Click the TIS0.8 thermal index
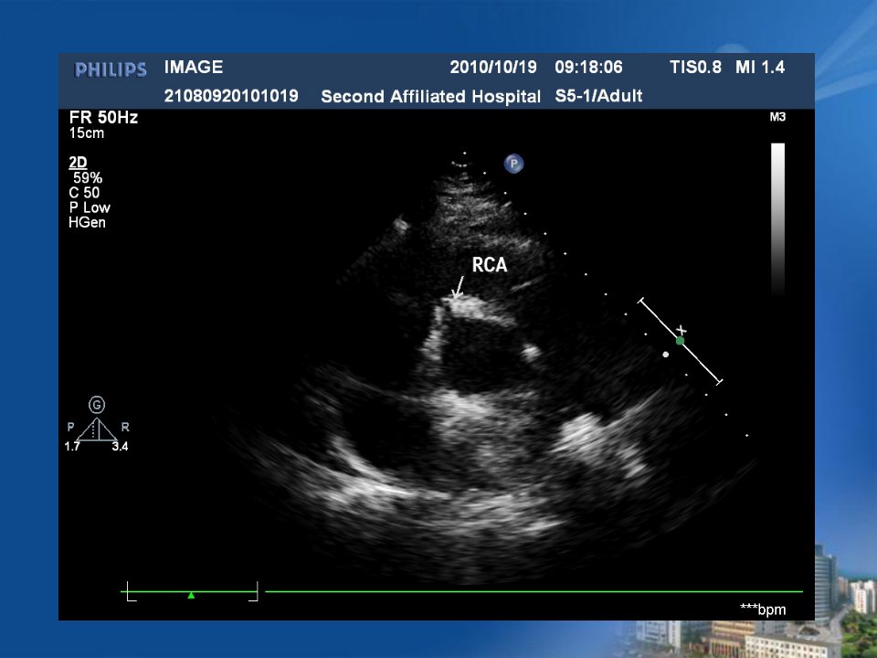This screenshot has width=877, height=658. tap(695, 67)
